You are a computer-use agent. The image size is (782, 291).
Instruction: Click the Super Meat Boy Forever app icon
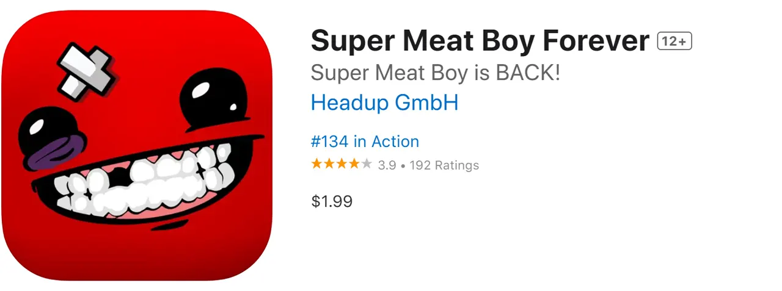point(136,145)
